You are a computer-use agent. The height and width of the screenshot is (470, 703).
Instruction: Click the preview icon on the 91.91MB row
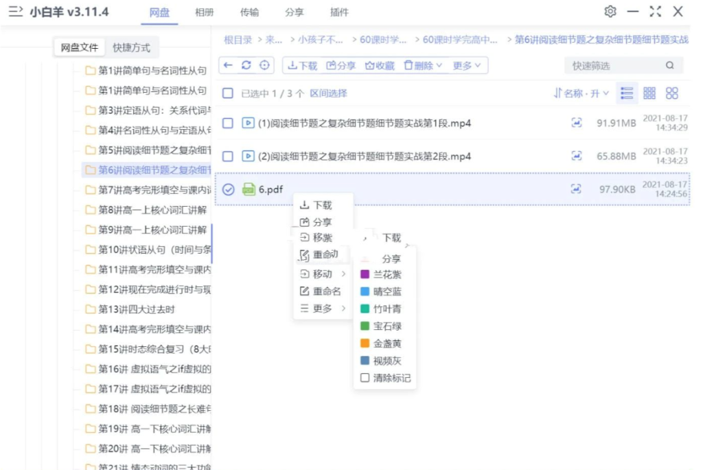(x=577, y=122)
